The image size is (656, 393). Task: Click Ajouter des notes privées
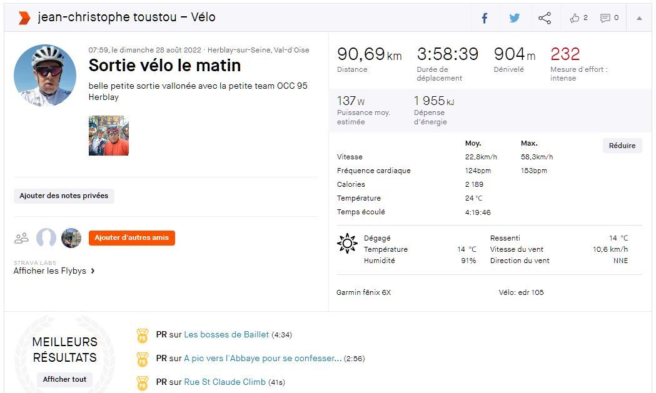click(64, 196)
